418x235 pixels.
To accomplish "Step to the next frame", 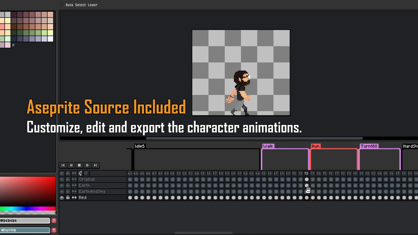I will click(x=87, y=165).
